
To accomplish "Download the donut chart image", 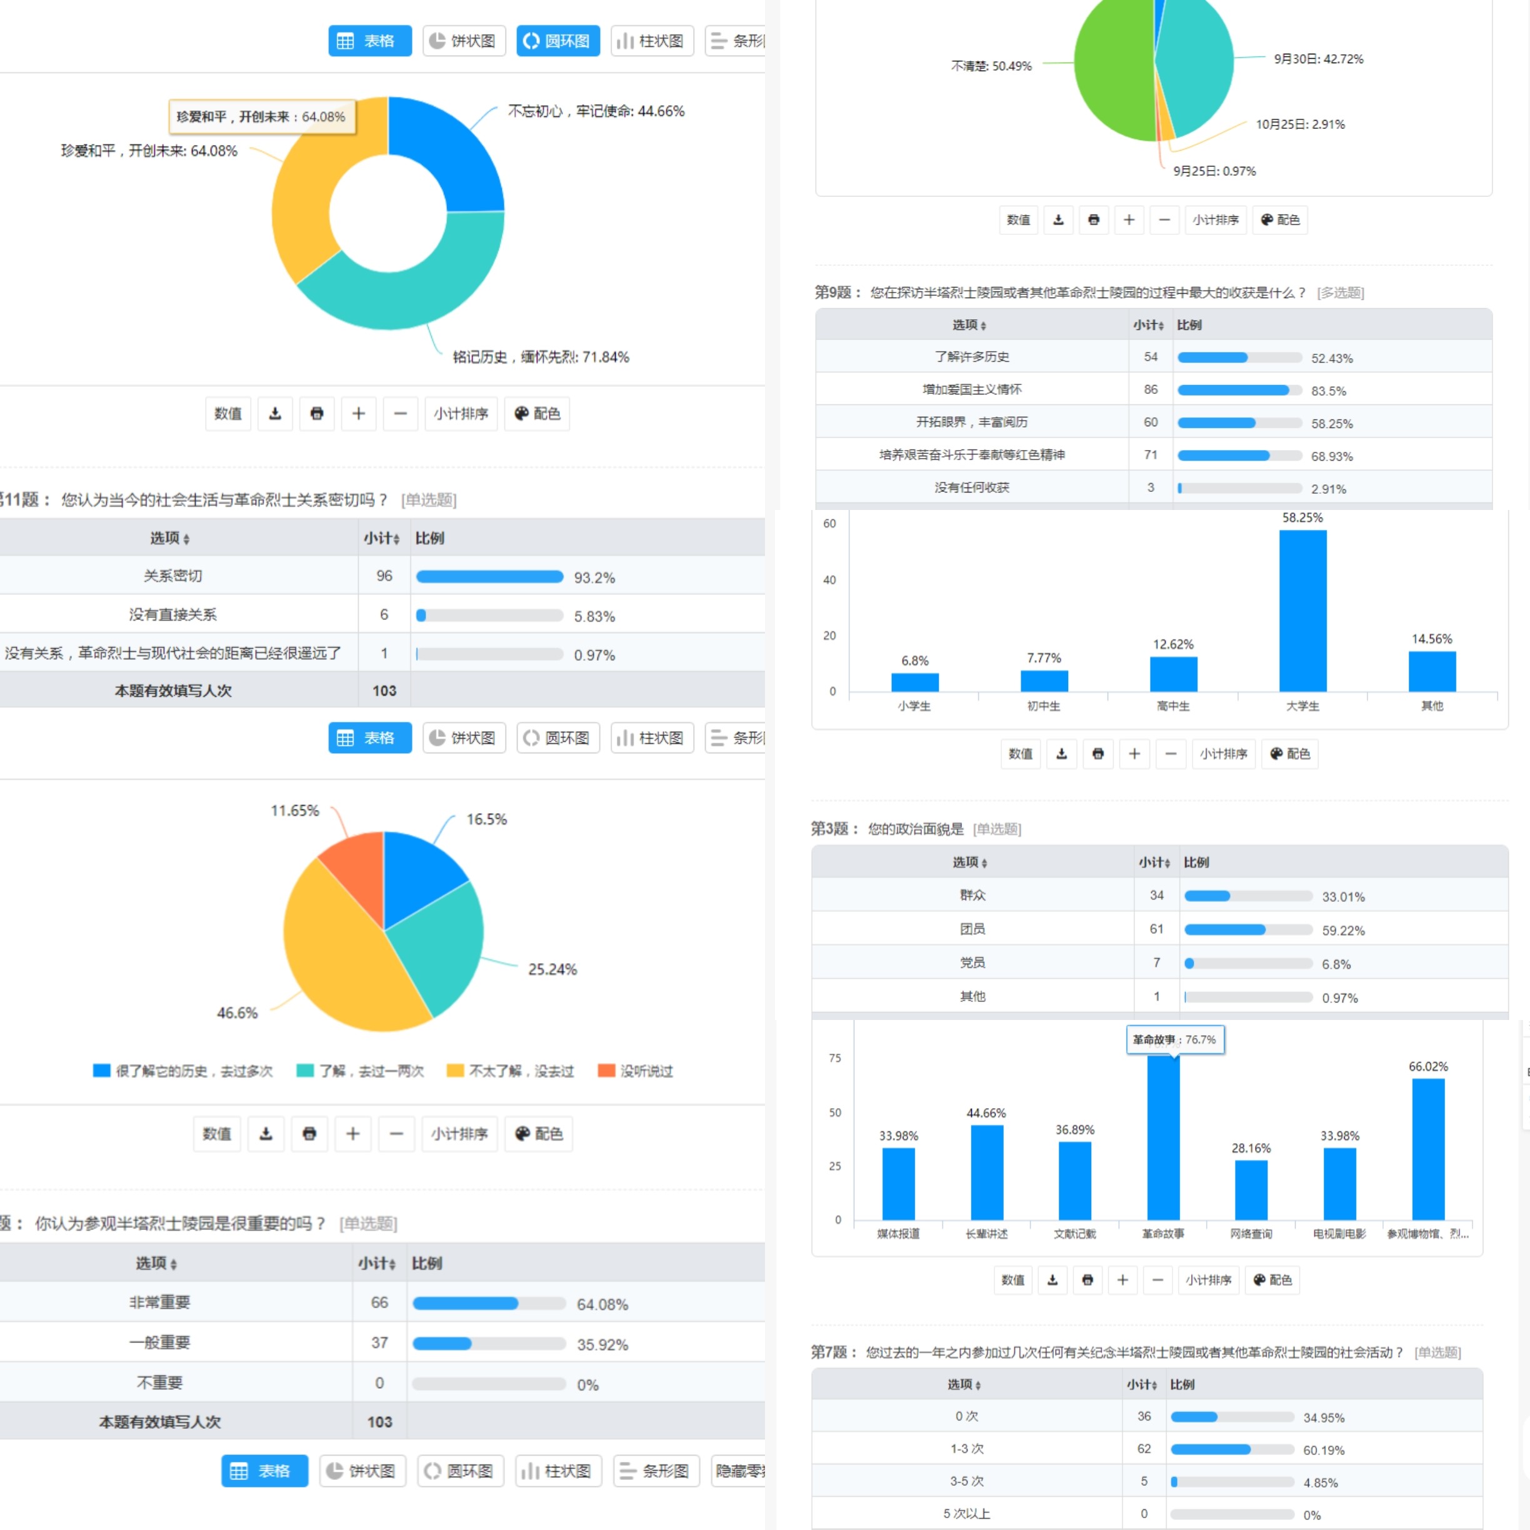I will 275,413.
